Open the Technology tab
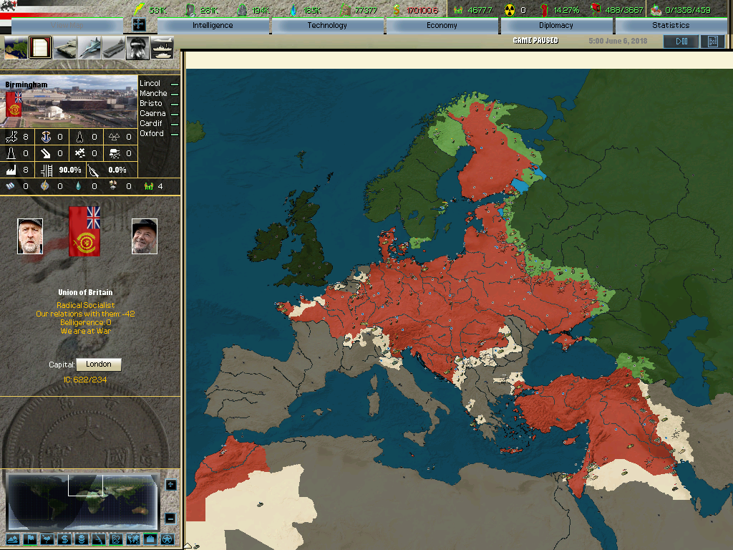Image resolution: width=733 pixels, height=550 pixels. (327, 26)
